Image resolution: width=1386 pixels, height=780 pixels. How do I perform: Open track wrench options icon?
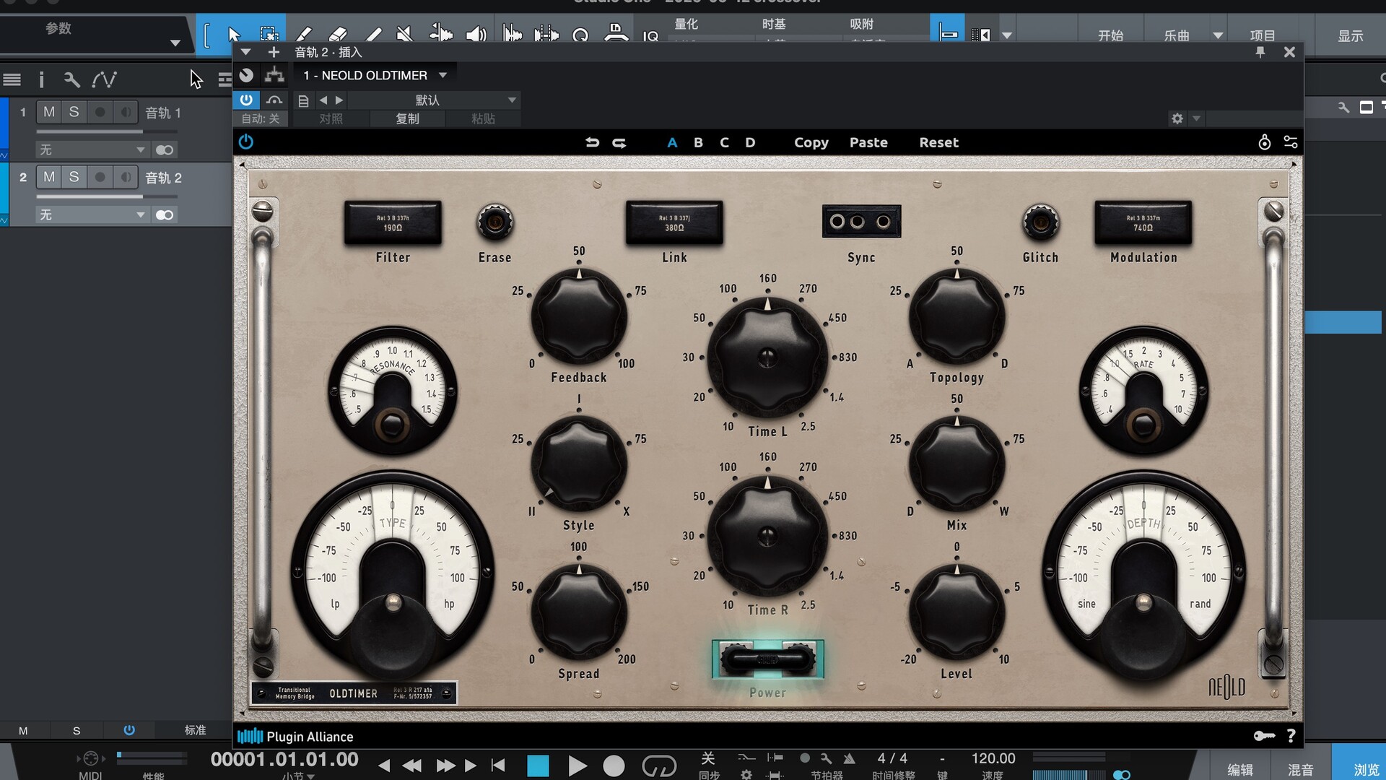pos(71,79)
